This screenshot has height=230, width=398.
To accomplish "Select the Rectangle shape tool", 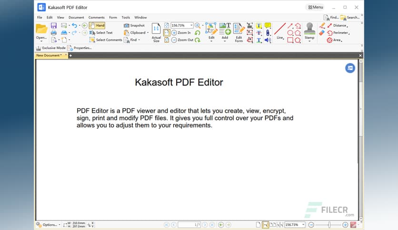I will pos(290,40).
